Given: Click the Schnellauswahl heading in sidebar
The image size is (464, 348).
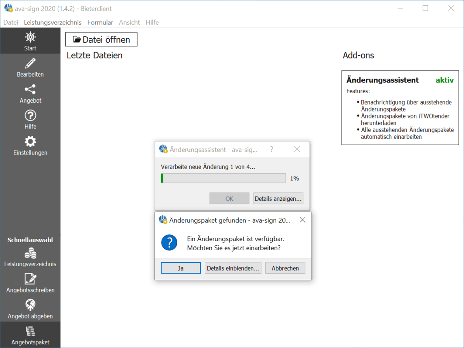Looking at the screenshot, I should 30,240.
